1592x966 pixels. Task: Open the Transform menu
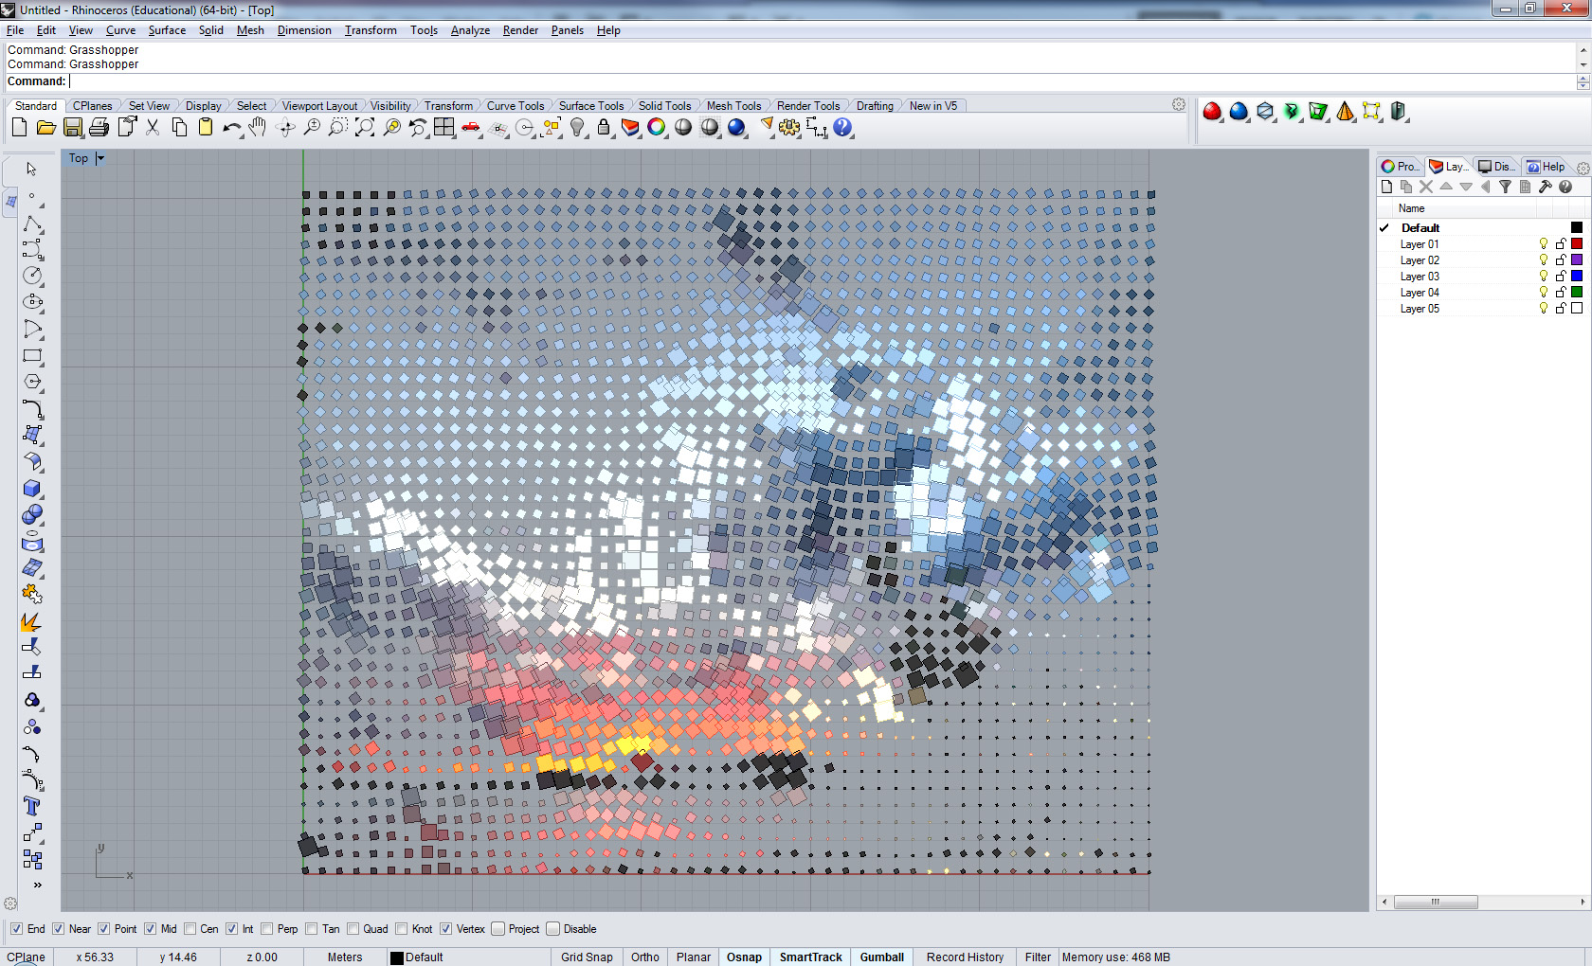coord(371,30)
